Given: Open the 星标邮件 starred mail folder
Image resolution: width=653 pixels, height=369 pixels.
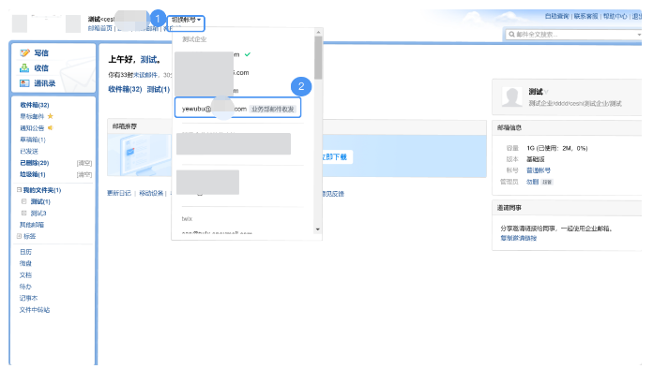Looking at the screenshot, I should 32,116.
